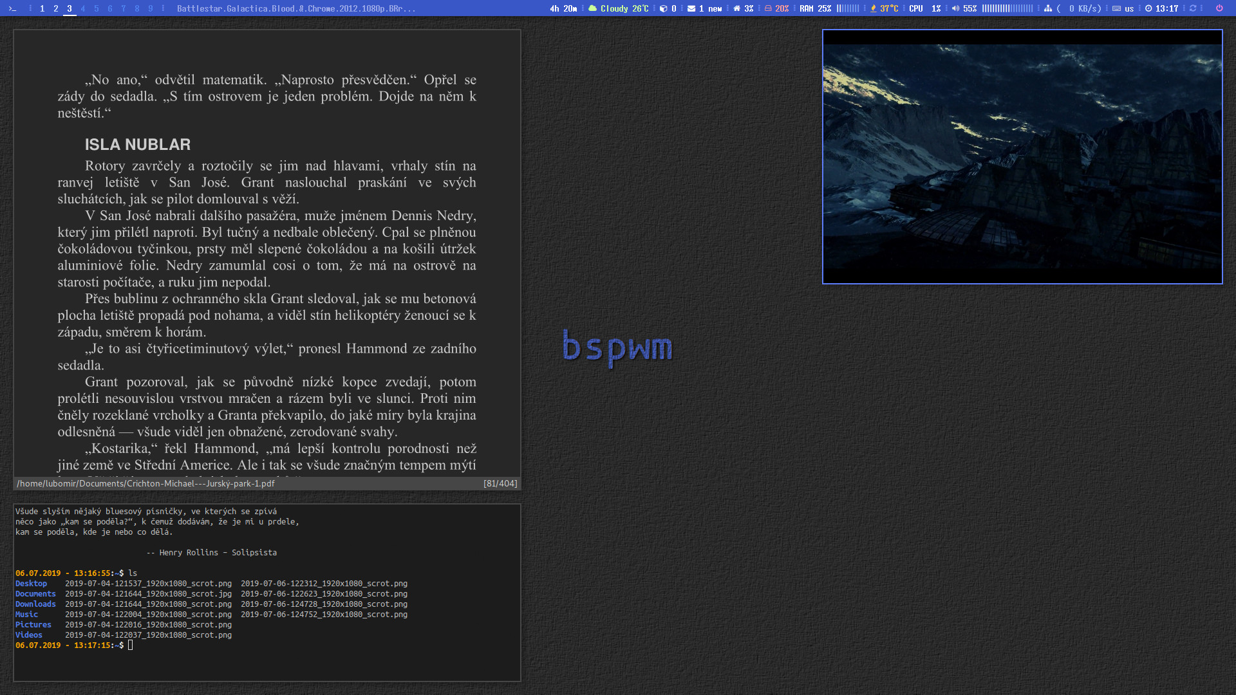The image size is (1236, 695).
Task: Switch to workspace 9
Action: pos(151,8)
